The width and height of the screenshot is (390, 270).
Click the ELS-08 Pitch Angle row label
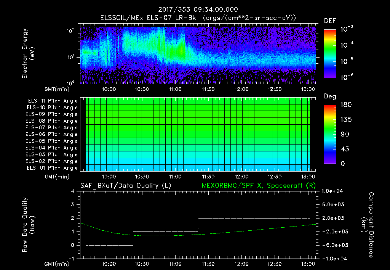click(51, 121)
